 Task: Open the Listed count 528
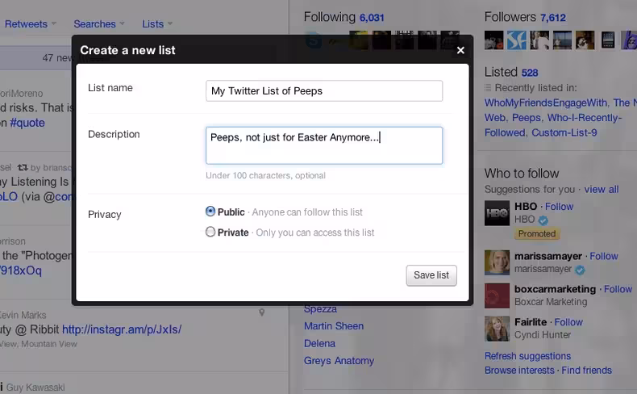coord(529,73)
